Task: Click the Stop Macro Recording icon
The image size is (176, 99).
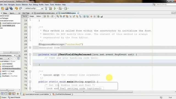Action: (x=95, y=16)
